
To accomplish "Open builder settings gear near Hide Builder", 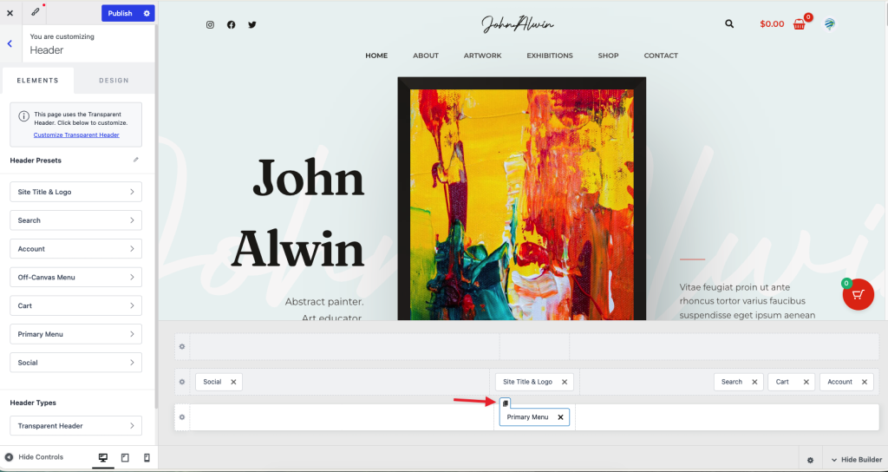I will (811, 460).
